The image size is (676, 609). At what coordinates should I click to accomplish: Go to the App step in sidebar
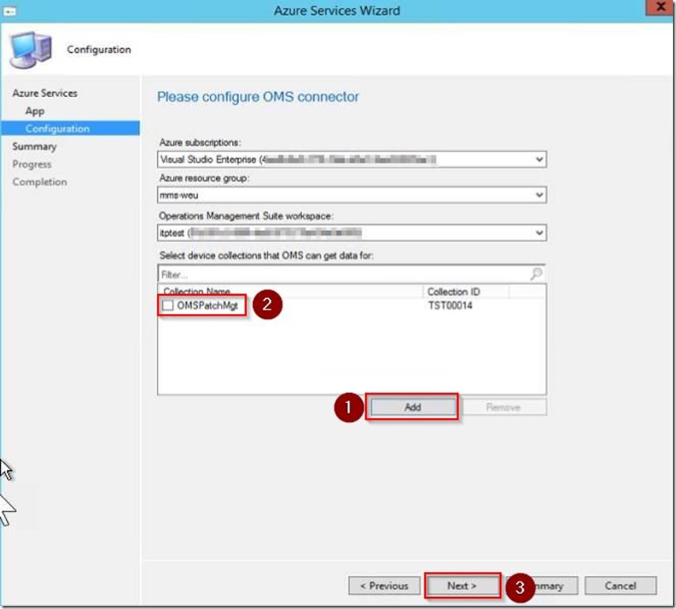click(35, 111)
